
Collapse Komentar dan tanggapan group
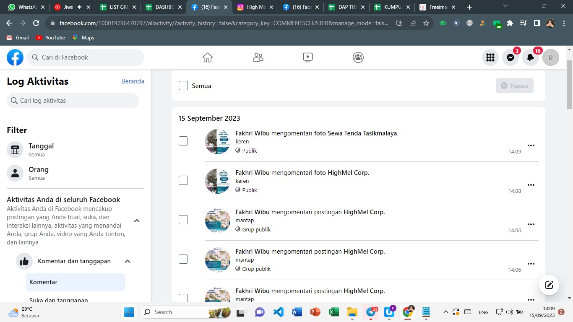pyautogui.click(x=128, y=261)
